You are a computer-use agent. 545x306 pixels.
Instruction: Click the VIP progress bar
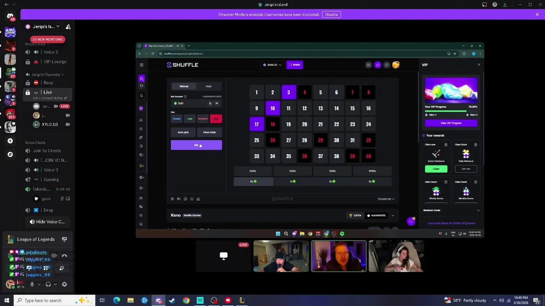(x=451, y=111)
